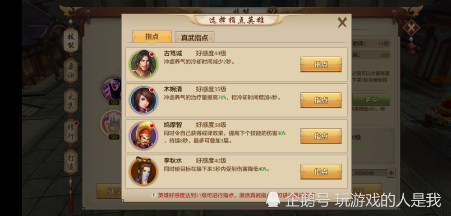This screenshot has width=451, height=216.
Task: Click 古笃诚 hero portrait
Action: coord(143,64)
